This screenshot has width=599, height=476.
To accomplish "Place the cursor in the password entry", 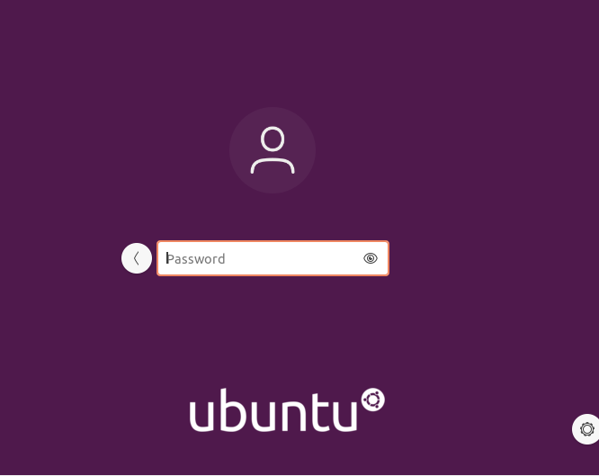I will pos(273,258).
